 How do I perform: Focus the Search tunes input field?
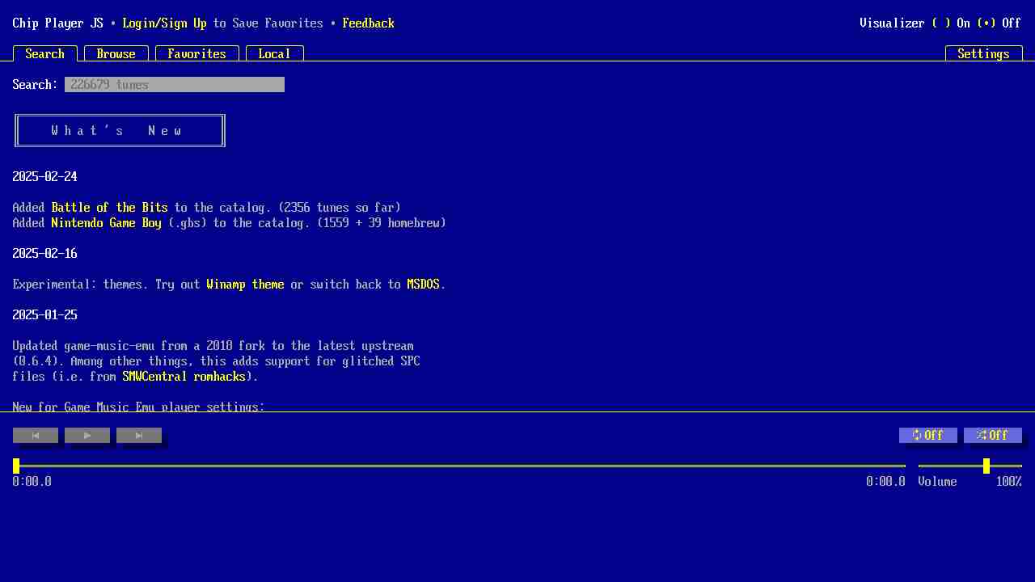tap(175, 85)
